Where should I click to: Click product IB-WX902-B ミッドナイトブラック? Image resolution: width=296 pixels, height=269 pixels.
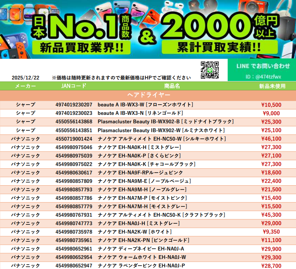pos(166,122)
